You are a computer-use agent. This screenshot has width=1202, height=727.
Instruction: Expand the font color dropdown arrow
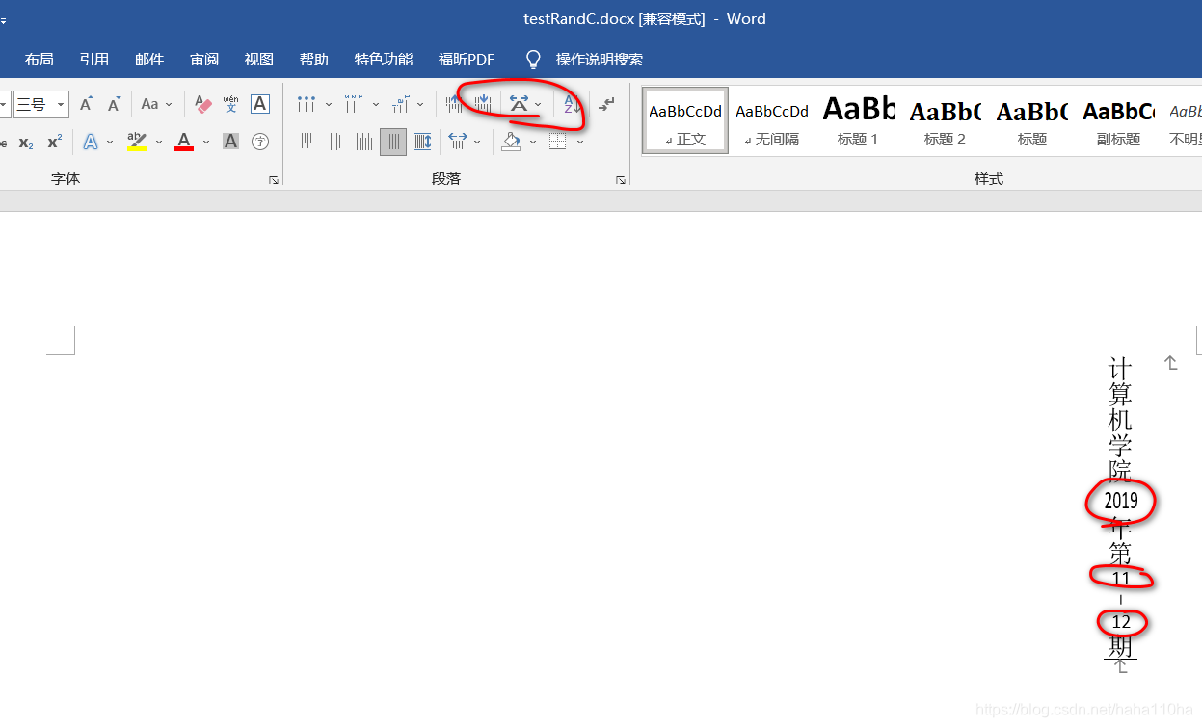pyautogui.click(x=206, y=142)
